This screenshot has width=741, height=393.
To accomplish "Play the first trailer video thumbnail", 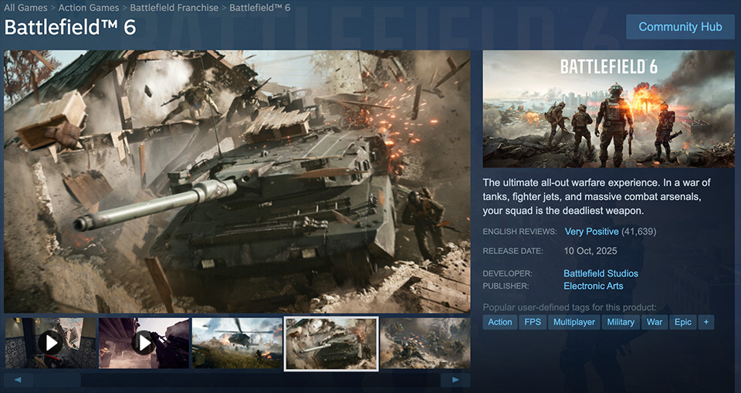I will pos(51,344).
